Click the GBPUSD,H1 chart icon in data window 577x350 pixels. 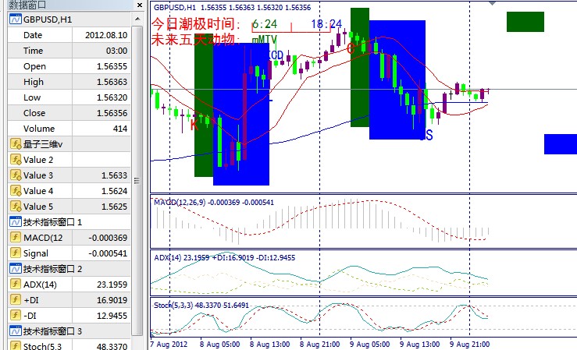pos(16,19)
